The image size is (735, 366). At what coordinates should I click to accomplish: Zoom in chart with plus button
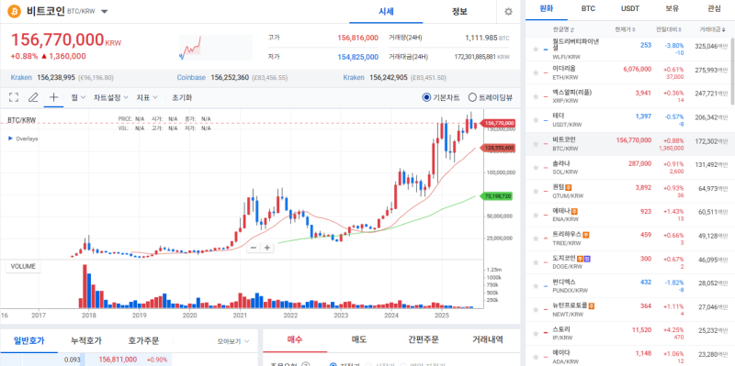267,248
